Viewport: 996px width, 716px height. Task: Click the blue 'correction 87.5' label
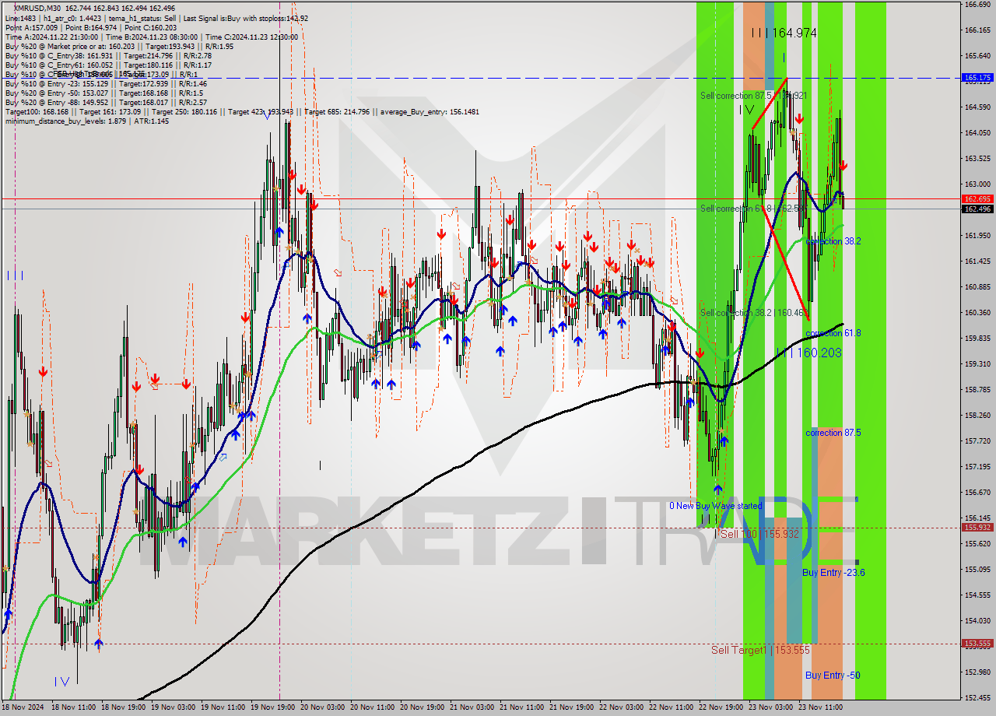(x=833, y=433)
